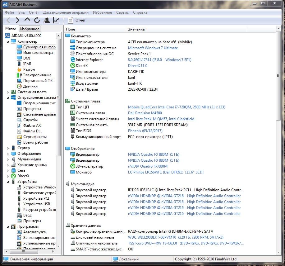Screen dimensions: 285x266
Task: Open the Сервис menu
Action: click(122, 12)
